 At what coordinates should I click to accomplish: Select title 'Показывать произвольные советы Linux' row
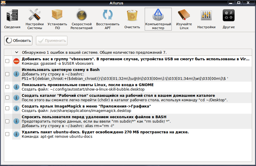point(88,85)
